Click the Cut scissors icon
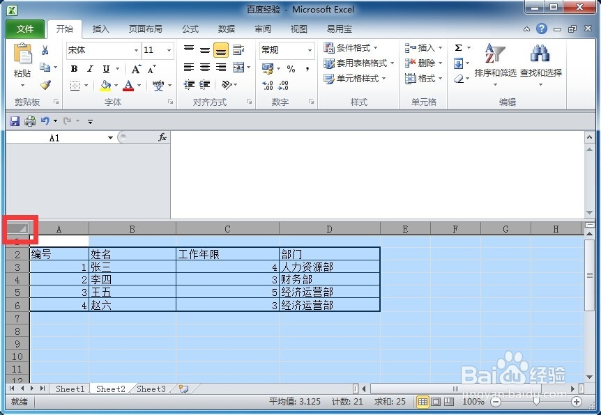 click(x=45, y=50)
